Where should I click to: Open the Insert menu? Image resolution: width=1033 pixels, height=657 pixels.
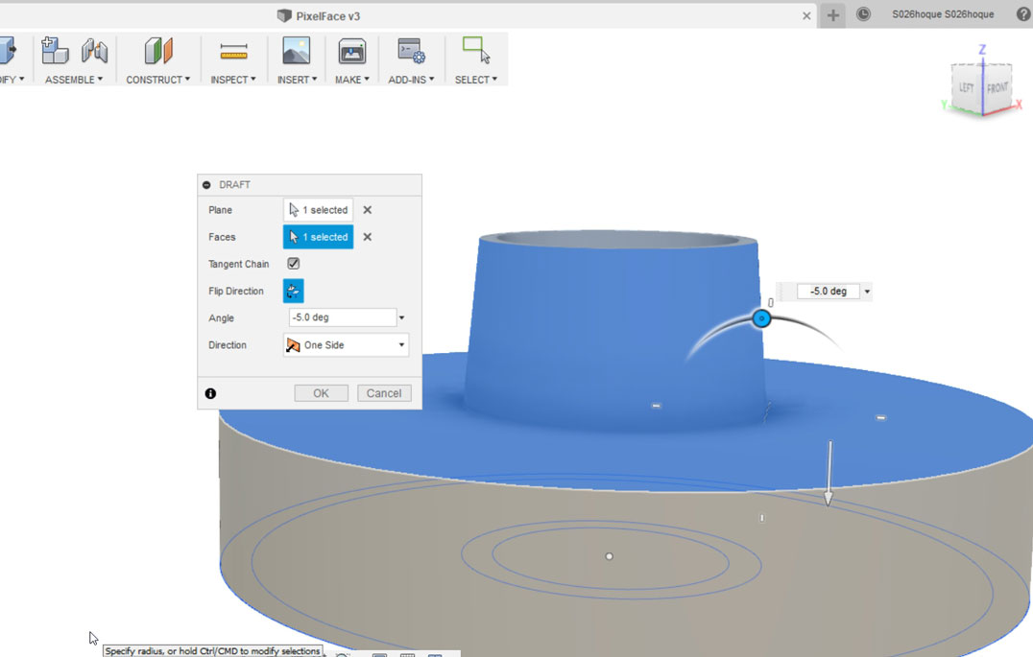point(297,79)
